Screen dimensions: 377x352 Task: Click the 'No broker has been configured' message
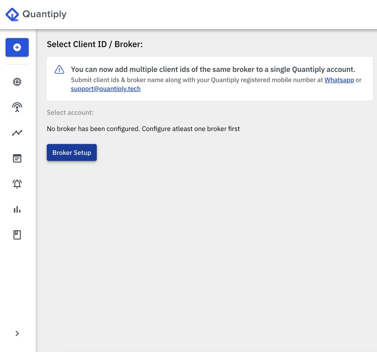143,129
